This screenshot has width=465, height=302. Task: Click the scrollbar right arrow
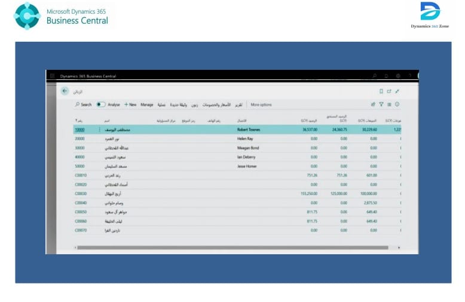point(399,248)
